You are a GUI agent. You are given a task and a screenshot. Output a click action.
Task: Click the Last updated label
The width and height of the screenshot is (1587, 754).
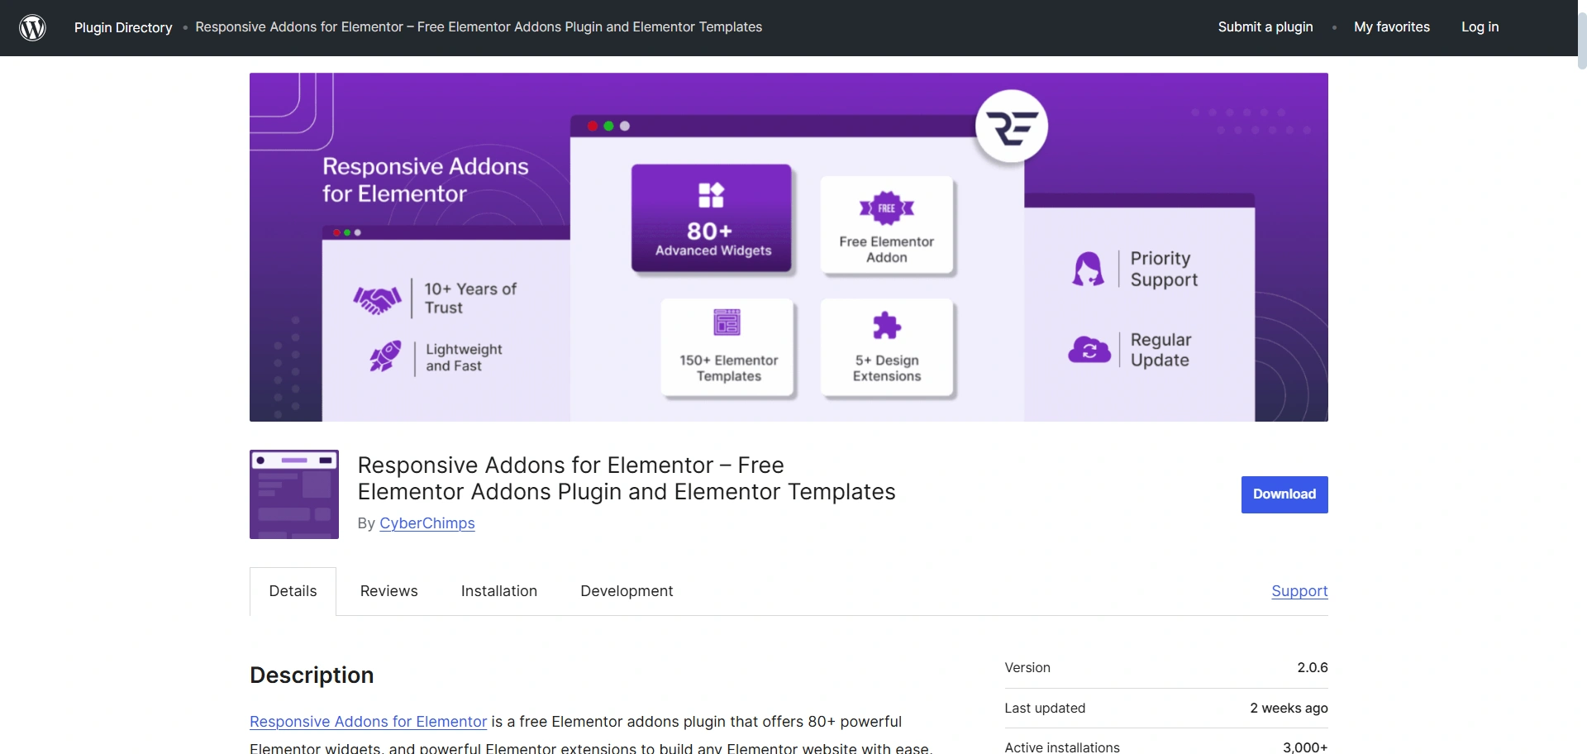click(1045, 709)
